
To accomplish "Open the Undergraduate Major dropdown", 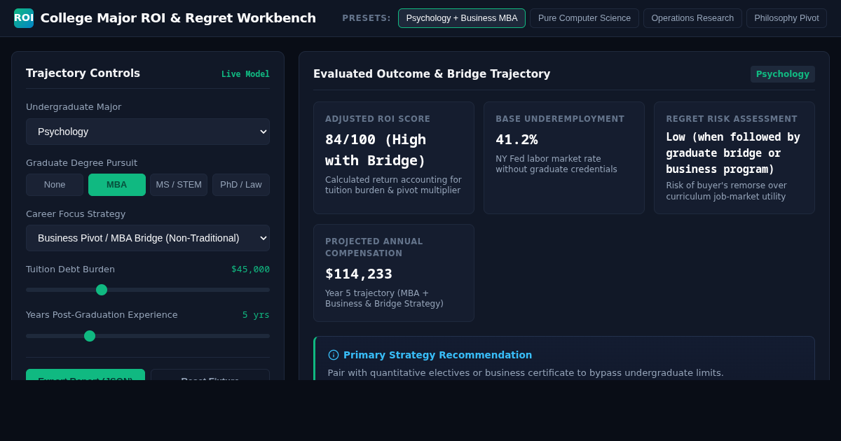I will click(x=148, y=132).
